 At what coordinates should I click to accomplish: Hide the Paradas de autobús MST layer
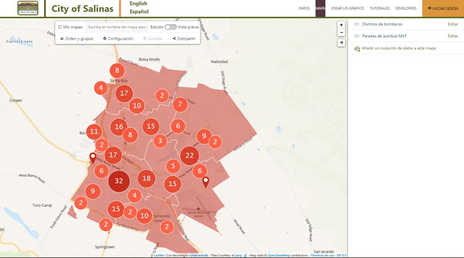(357, 36)
